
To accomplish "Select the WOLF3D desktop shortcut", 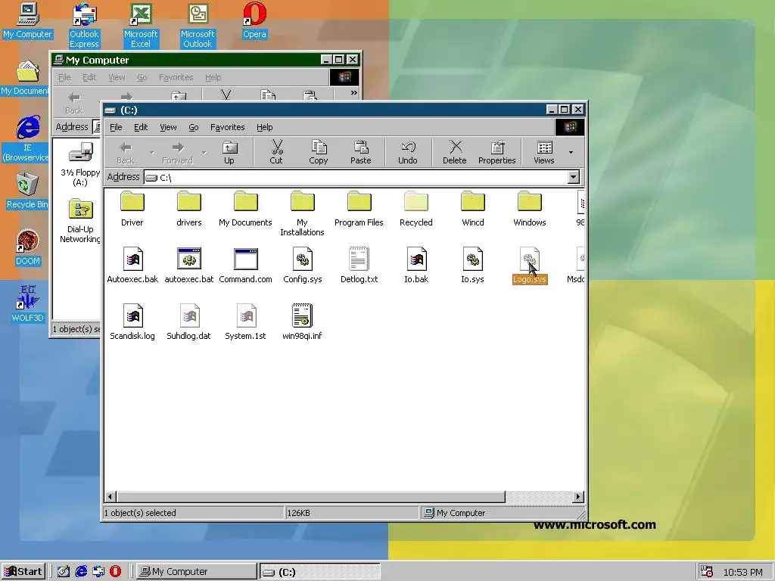I will (28, 304).
